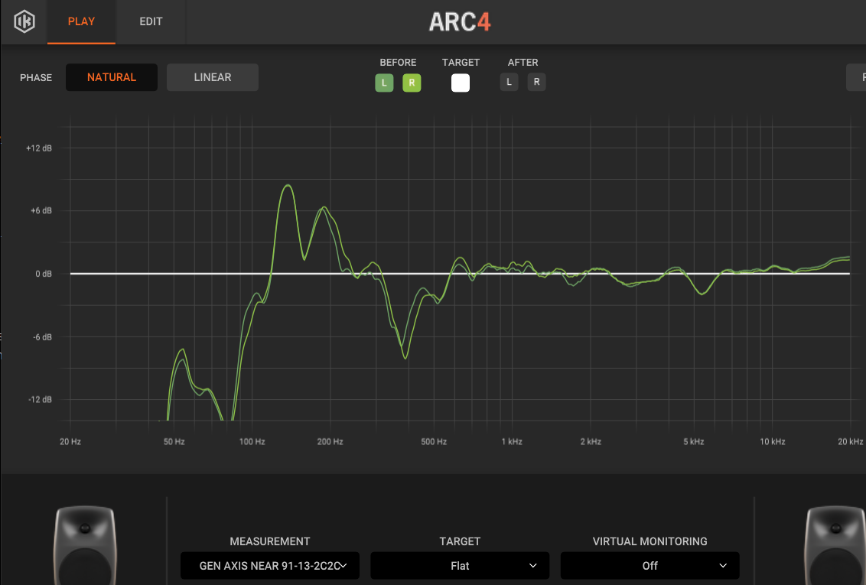Show the AFTER right channel curve

(536, 82)
